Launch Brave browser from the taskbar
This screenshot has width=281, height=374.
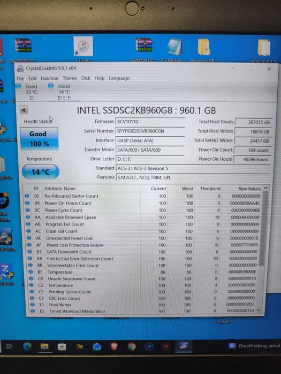[114, 346]
